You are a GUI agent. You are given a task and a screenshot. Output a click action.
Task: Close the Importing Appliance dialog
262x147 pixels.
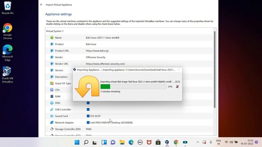click(x=179, y=70)
